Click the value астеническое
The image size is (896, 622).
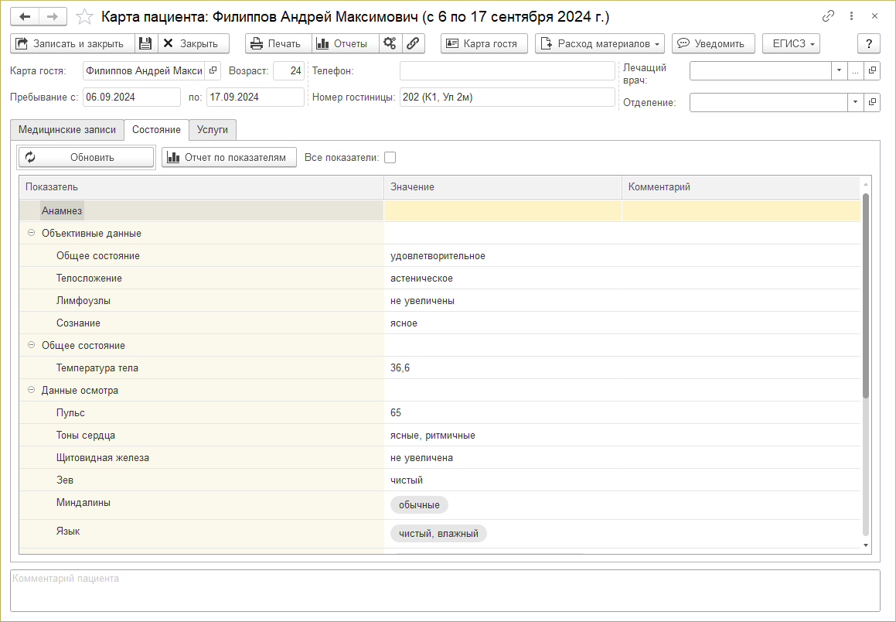point(421,279)
